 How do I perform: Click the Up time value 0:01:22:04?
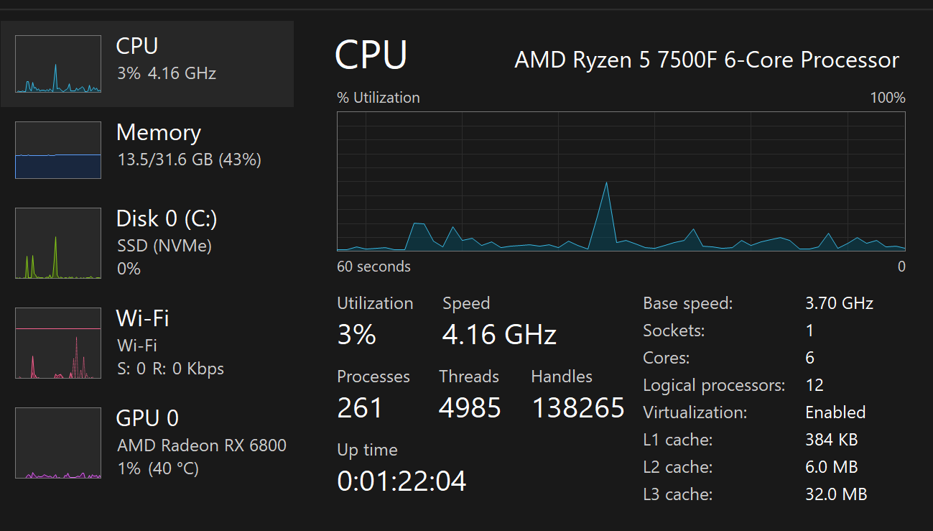tap(401, 481)
